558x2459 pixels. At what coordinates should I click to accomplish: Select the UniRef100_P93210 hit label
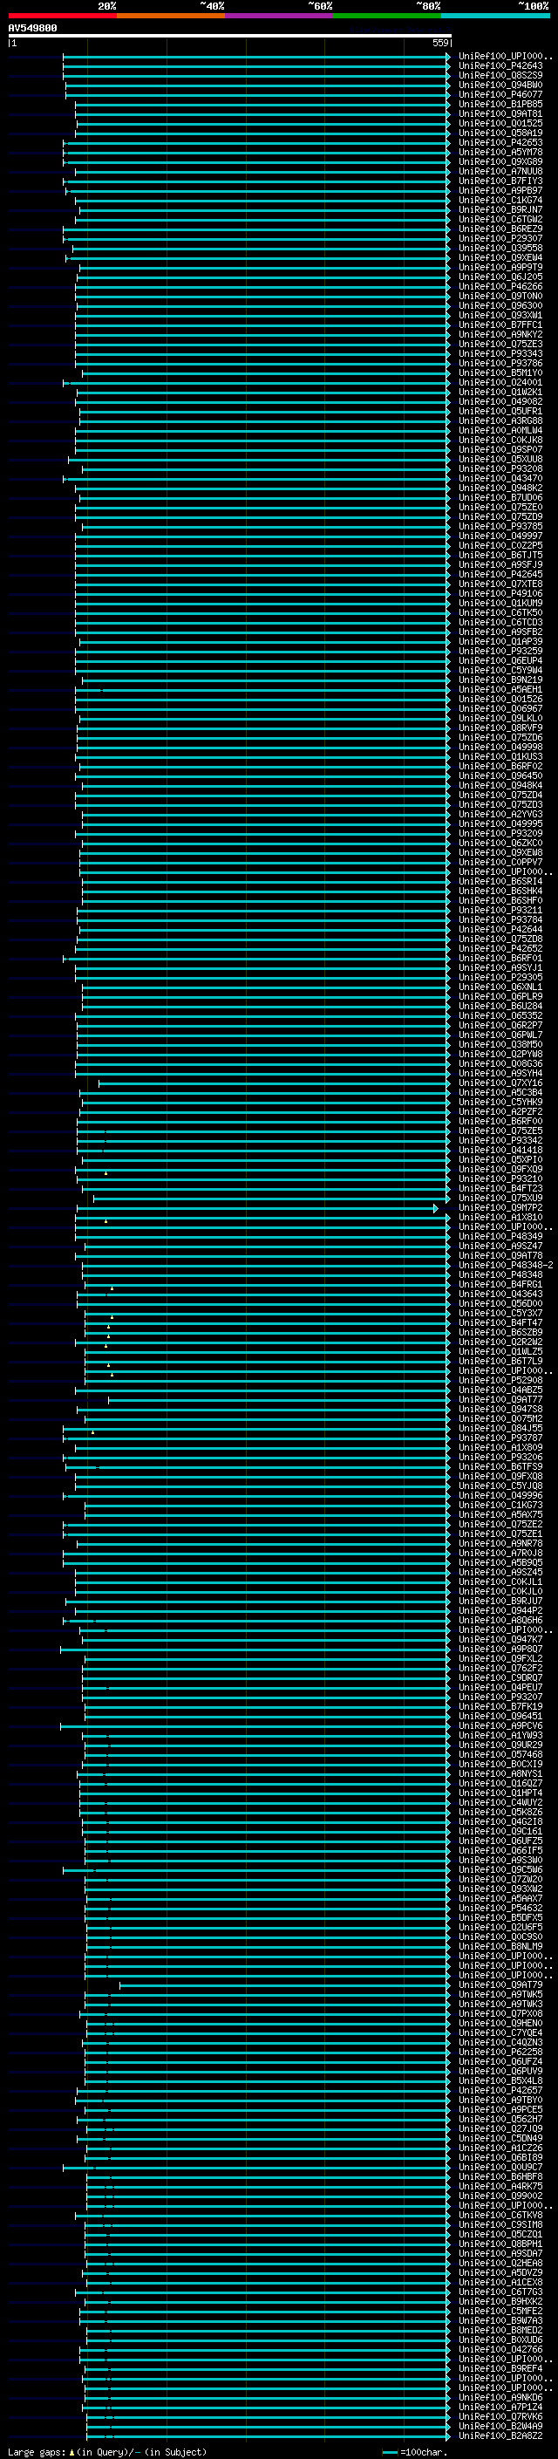pos(500,1179)
